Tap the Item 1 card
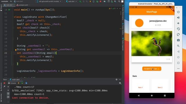 coord(141,86)
